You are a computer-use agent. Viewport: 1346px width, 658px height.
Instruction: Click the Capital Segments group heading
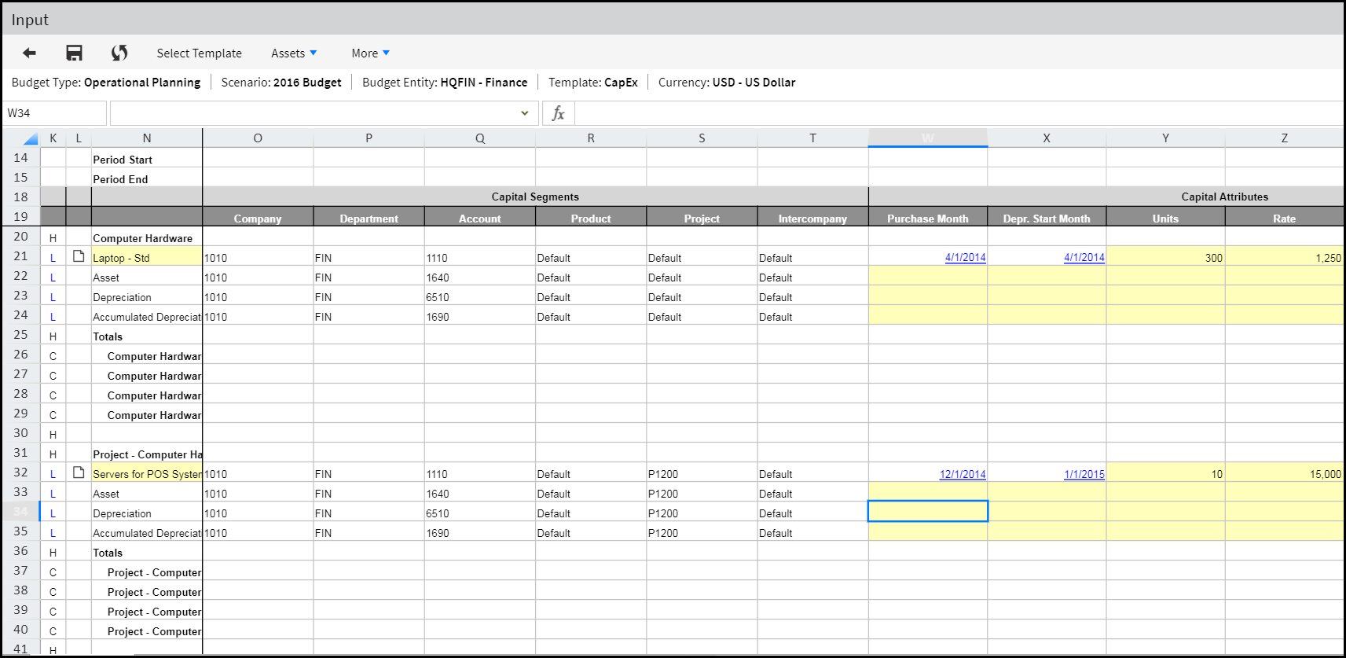[x=535, y=197]
